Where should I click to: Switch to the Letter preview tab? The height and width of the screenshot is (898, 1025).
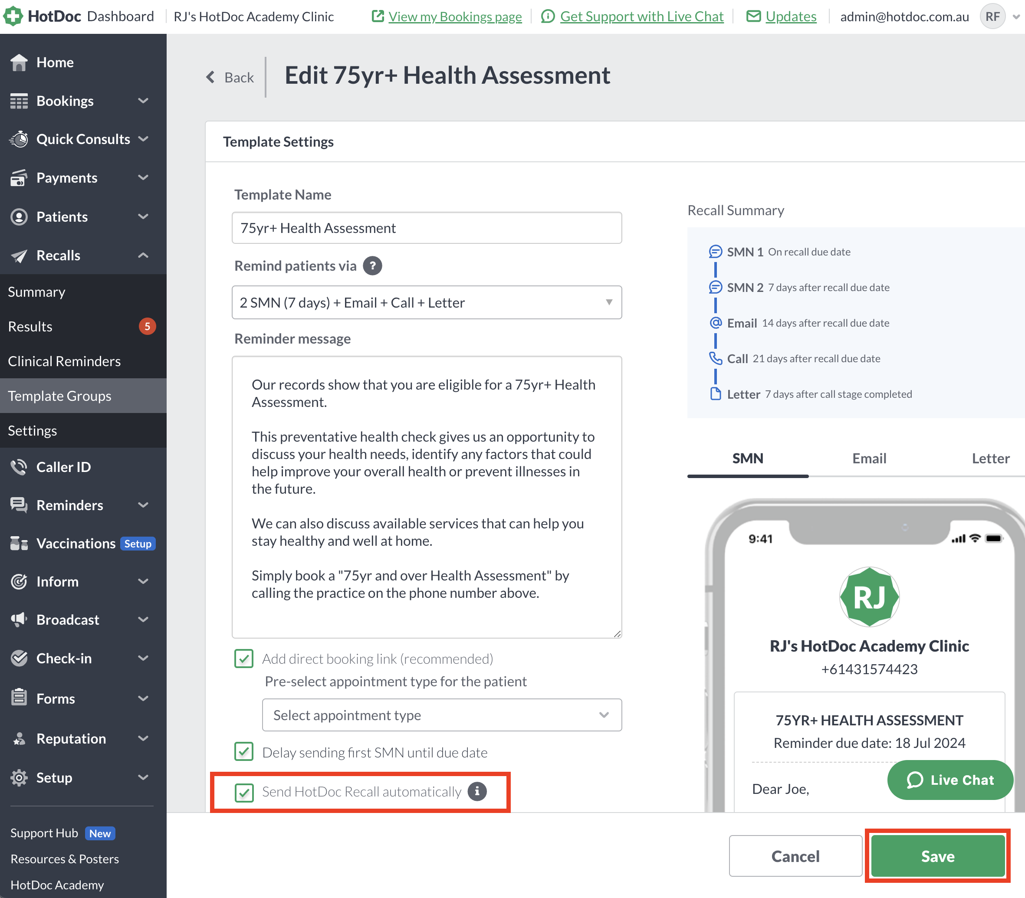pos(990,459)
